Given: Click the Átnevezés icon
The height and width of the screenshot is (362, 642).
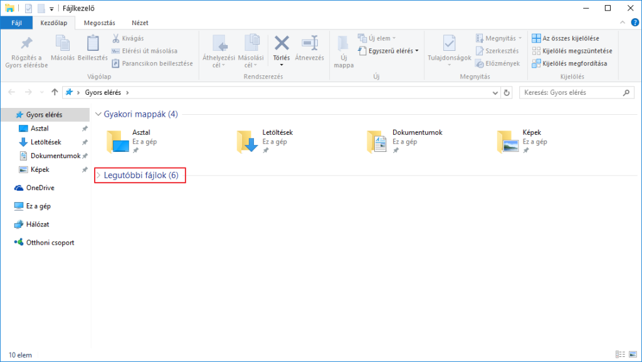Looking at the screenshot, I should pyautogui.click(x=310, y=43).
